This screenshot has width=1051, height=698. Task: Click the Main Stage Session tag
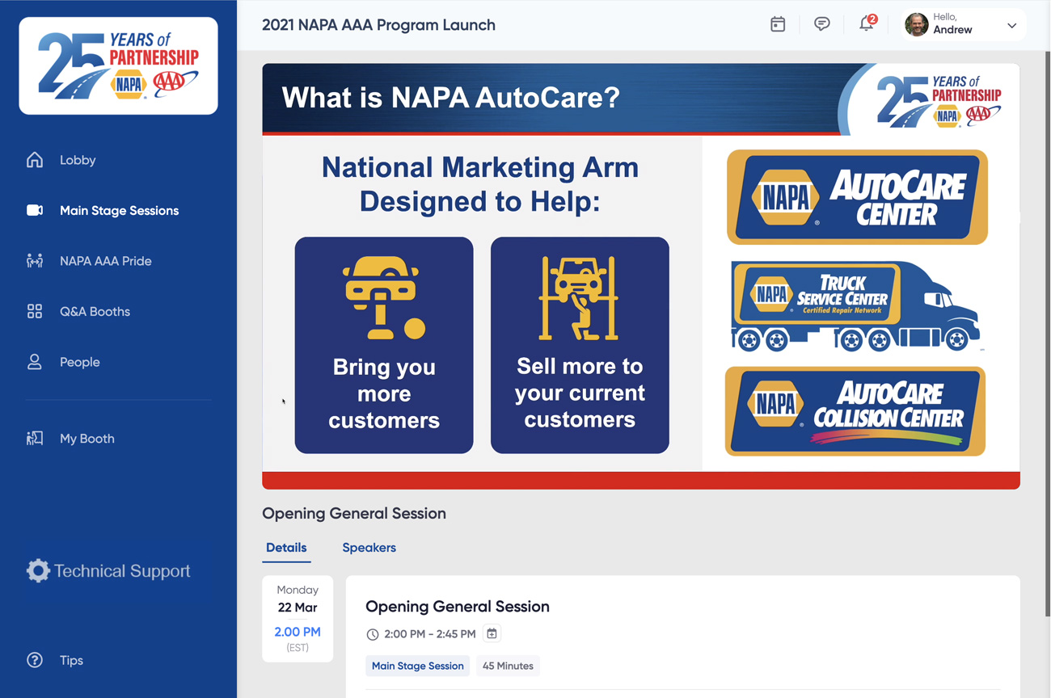click(417, 666)
